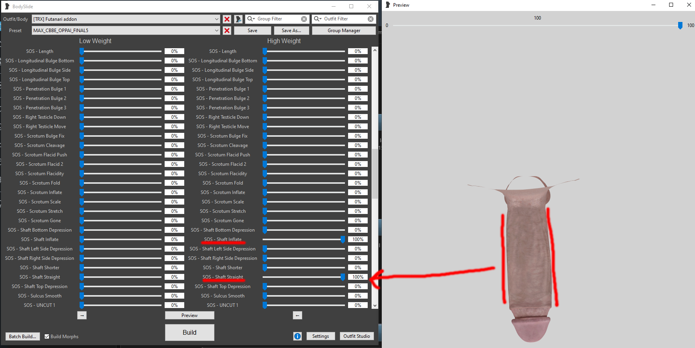
Task: Click the Preview window weight slider handle
Action: 680,25
